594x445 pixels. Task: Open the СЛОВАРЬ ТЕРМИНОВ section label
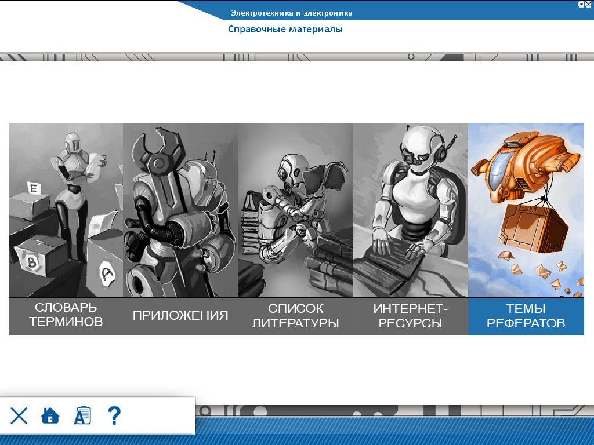click(x=66, y=315)
